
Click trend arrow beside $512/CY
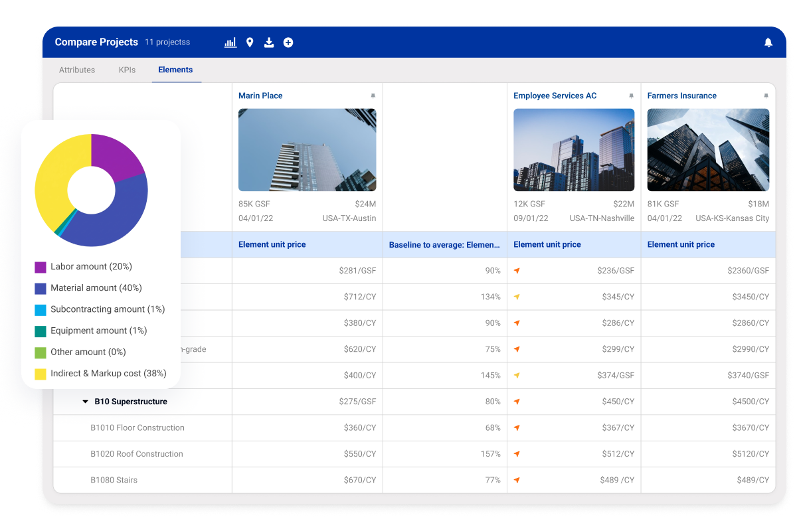coord(517,454)
